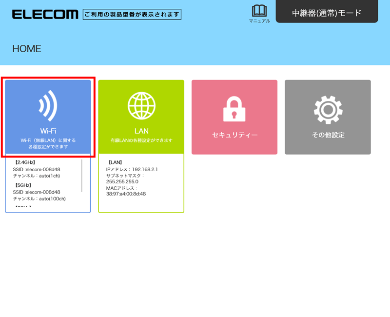The height and width of the screenshot is (317, 390).
Task: Click the security padlock icon
Action: pos(234,108)
